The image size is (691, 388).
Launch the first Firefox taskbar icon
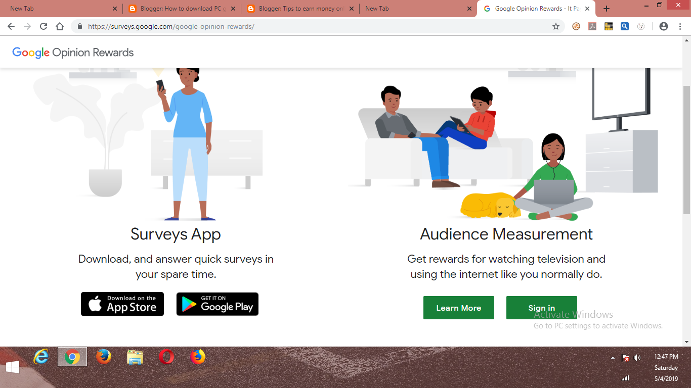coord(104,357)
